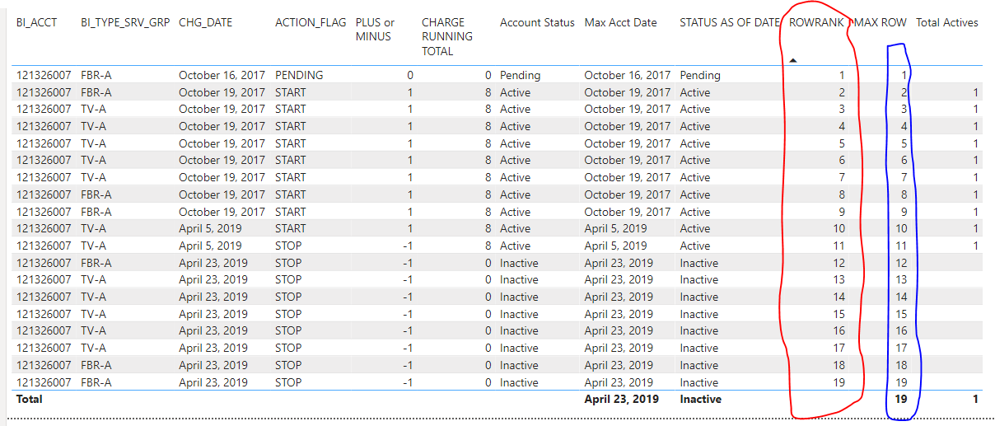Click the Pending cell under STATUS AS OF DATE

click(700, 75)
